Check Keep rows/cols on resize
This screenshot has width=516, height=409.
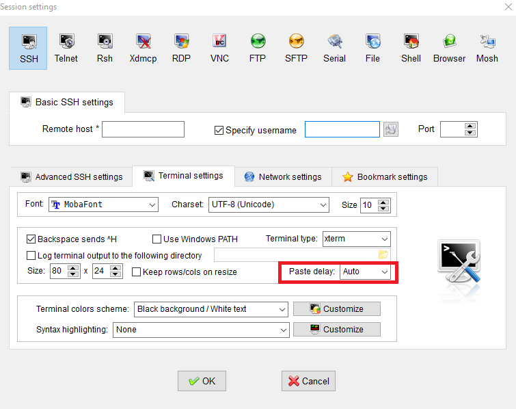click(136, 272)
